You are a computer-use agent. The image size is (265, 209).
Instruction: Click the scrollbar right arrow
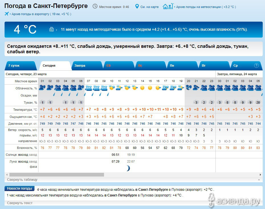pyautogui.click(x=260, y=175)
